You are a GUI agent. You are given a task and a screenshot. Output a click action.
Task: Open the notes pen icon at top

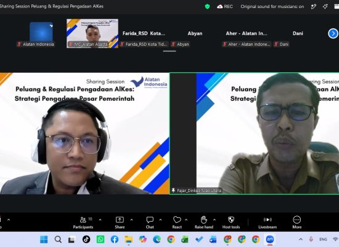click(x=314, y=7)
